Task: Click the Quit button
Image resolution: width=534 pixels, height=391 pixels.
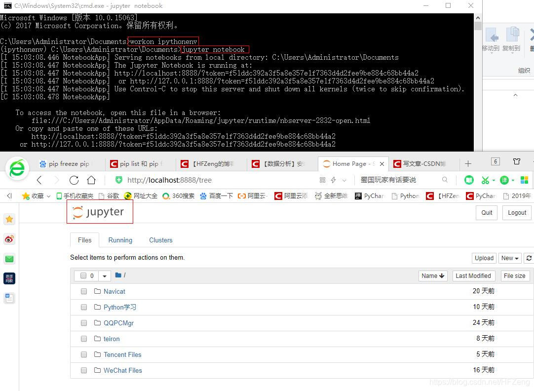Action: point(487,212)
